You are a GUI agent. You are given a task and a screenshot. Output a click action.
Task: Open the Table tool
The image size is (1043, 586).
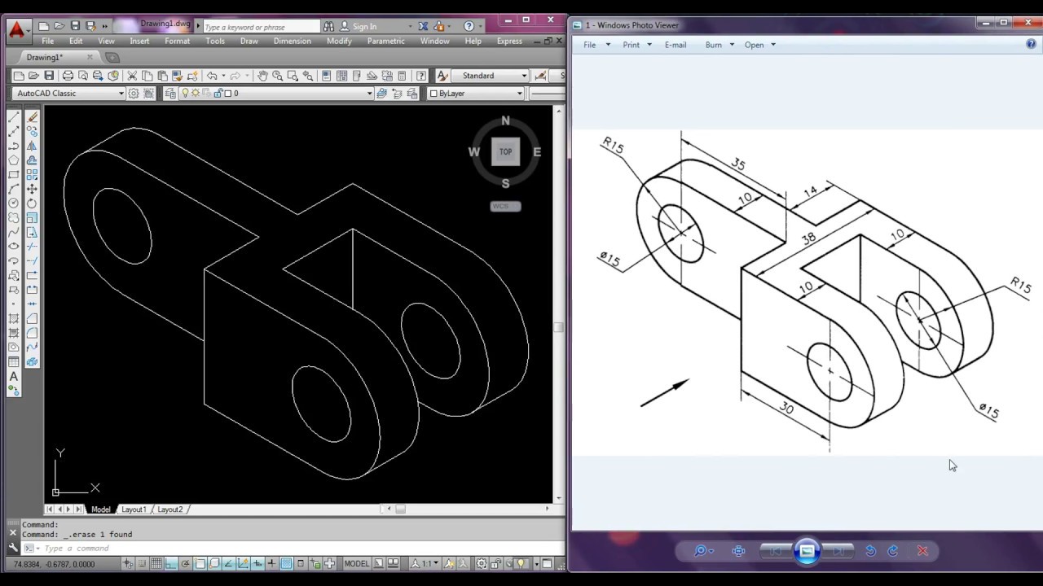pyautogui.click(x=14, y=361)
